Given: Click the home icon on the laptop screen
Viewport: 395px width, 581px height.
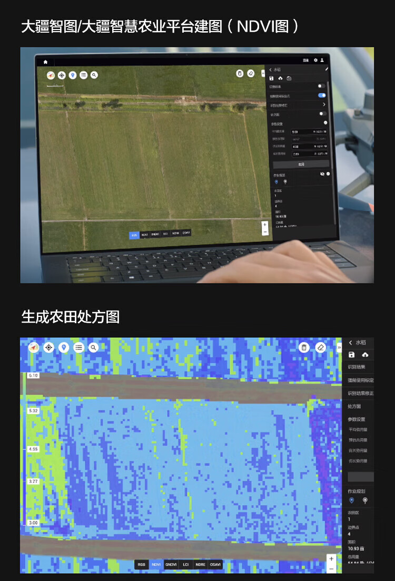Looking at the screenshot, I should tap(45, 62).
